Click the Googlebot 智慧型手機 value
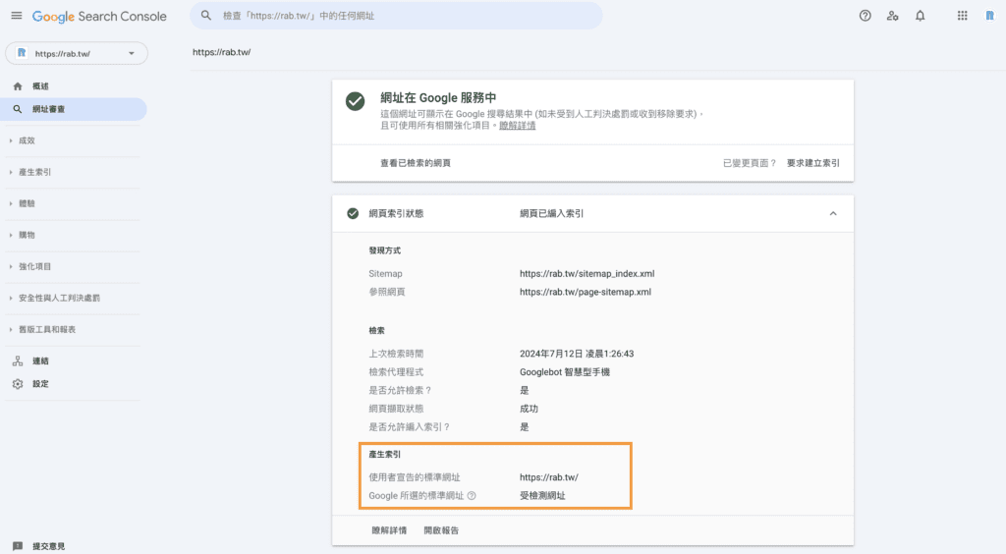The image size is (1006, 554). point(565,372)
